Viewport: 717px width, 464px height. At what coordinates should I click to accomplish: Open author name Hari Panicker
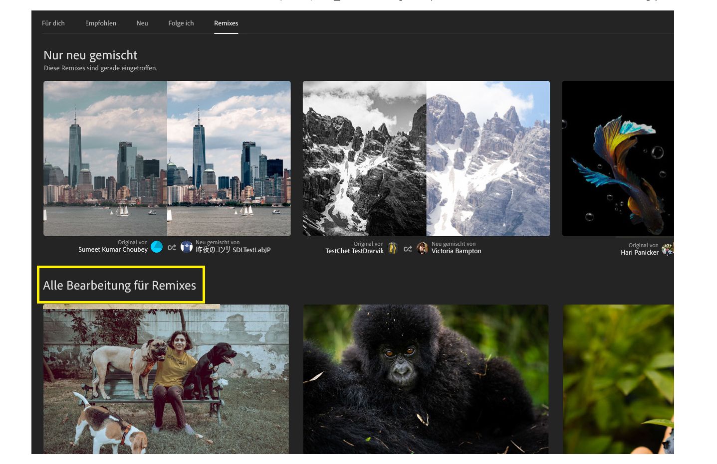[x=640, y=253]
